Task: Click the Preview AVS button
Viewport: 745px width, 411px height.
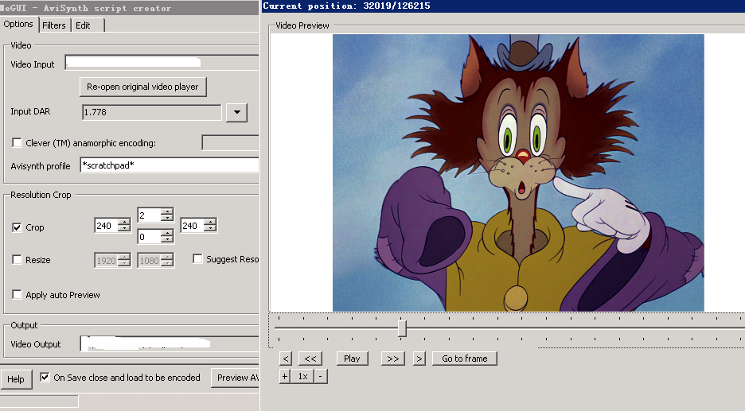Action: click(236, 378)
